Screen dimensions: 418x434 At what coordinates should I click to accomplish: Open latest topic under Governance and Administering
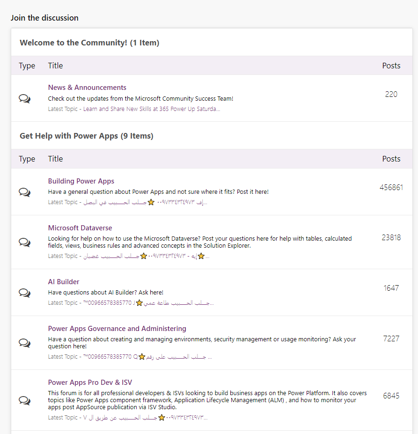pos(147,356)
